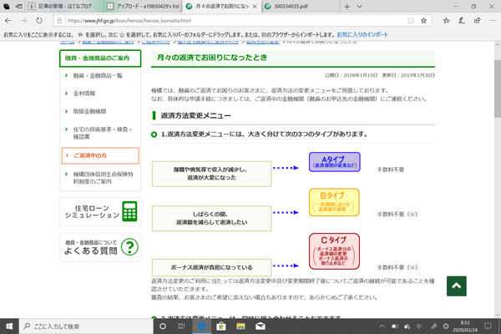The width and height of the screenshot is (501, 334).
Task: Click the question mark FAQ icon
Action: pos(129,247)
